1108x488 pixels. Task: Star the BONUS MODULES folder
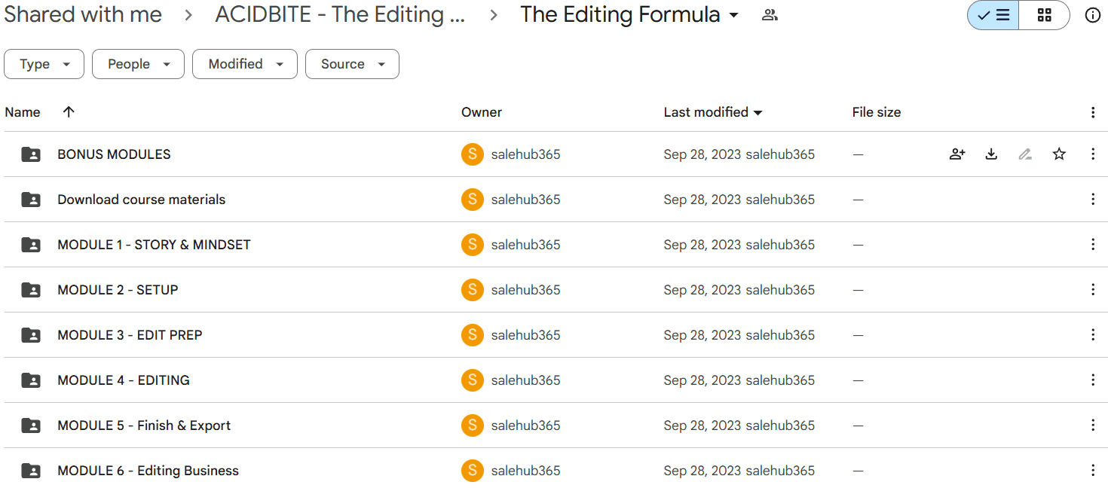point(1059,154)
